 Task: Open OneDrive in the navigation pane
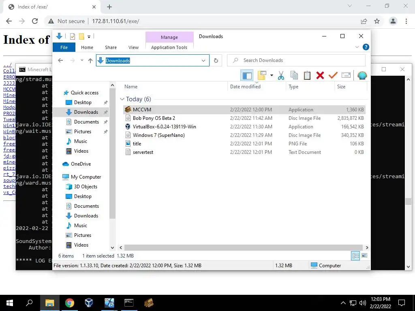tap(77, 164)
